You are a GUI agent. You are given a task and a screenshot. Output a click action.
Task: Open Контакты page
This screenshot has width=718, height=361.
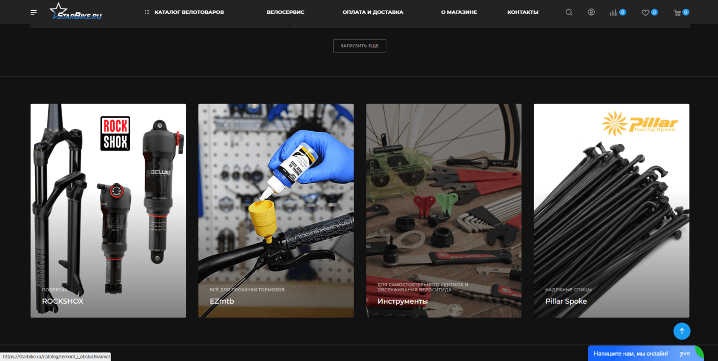click(x=523, y=12)
